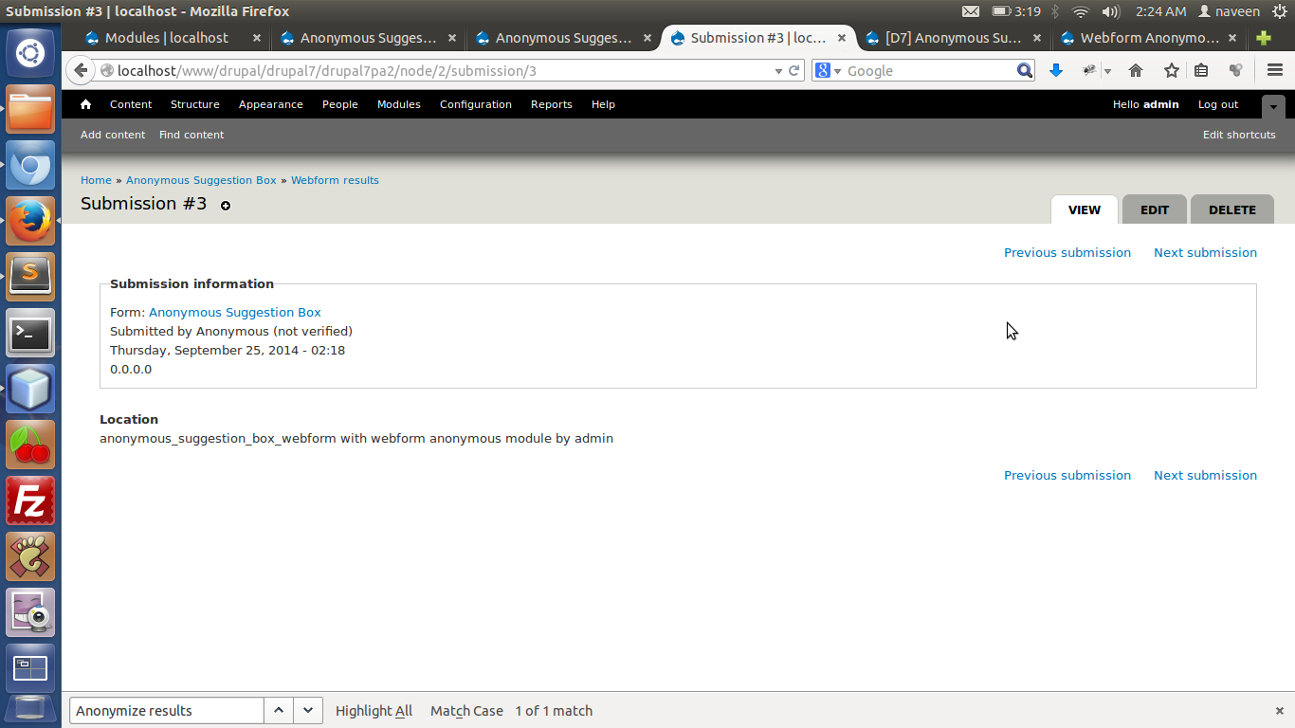Open the Delete tab of submission
1295x728 pixels.
1231,209
